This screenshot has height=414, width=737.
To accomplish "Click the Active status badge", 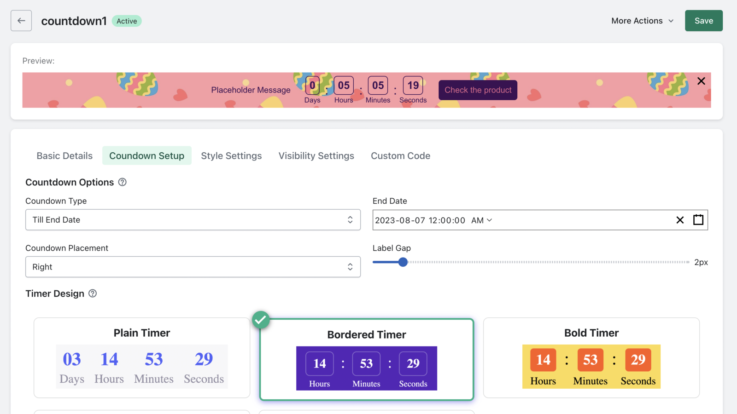I will [x=127, y=21].
